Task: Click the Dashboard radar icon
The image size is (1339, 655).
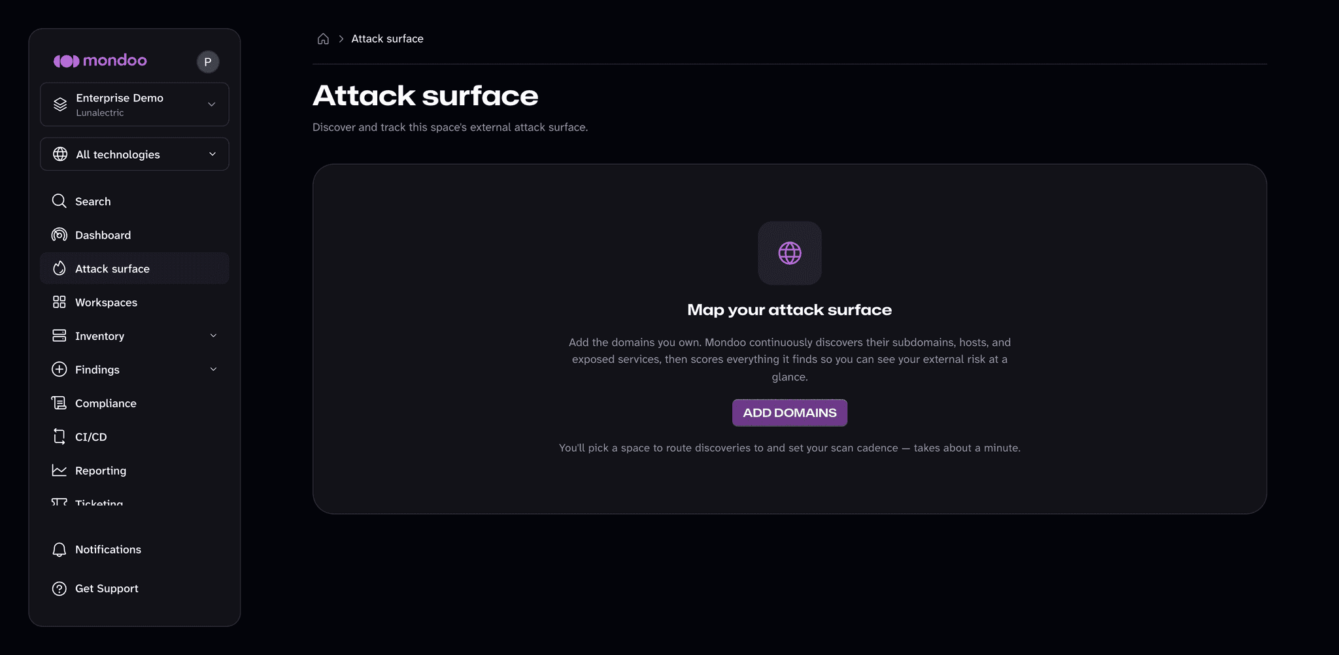Action: 59,235
